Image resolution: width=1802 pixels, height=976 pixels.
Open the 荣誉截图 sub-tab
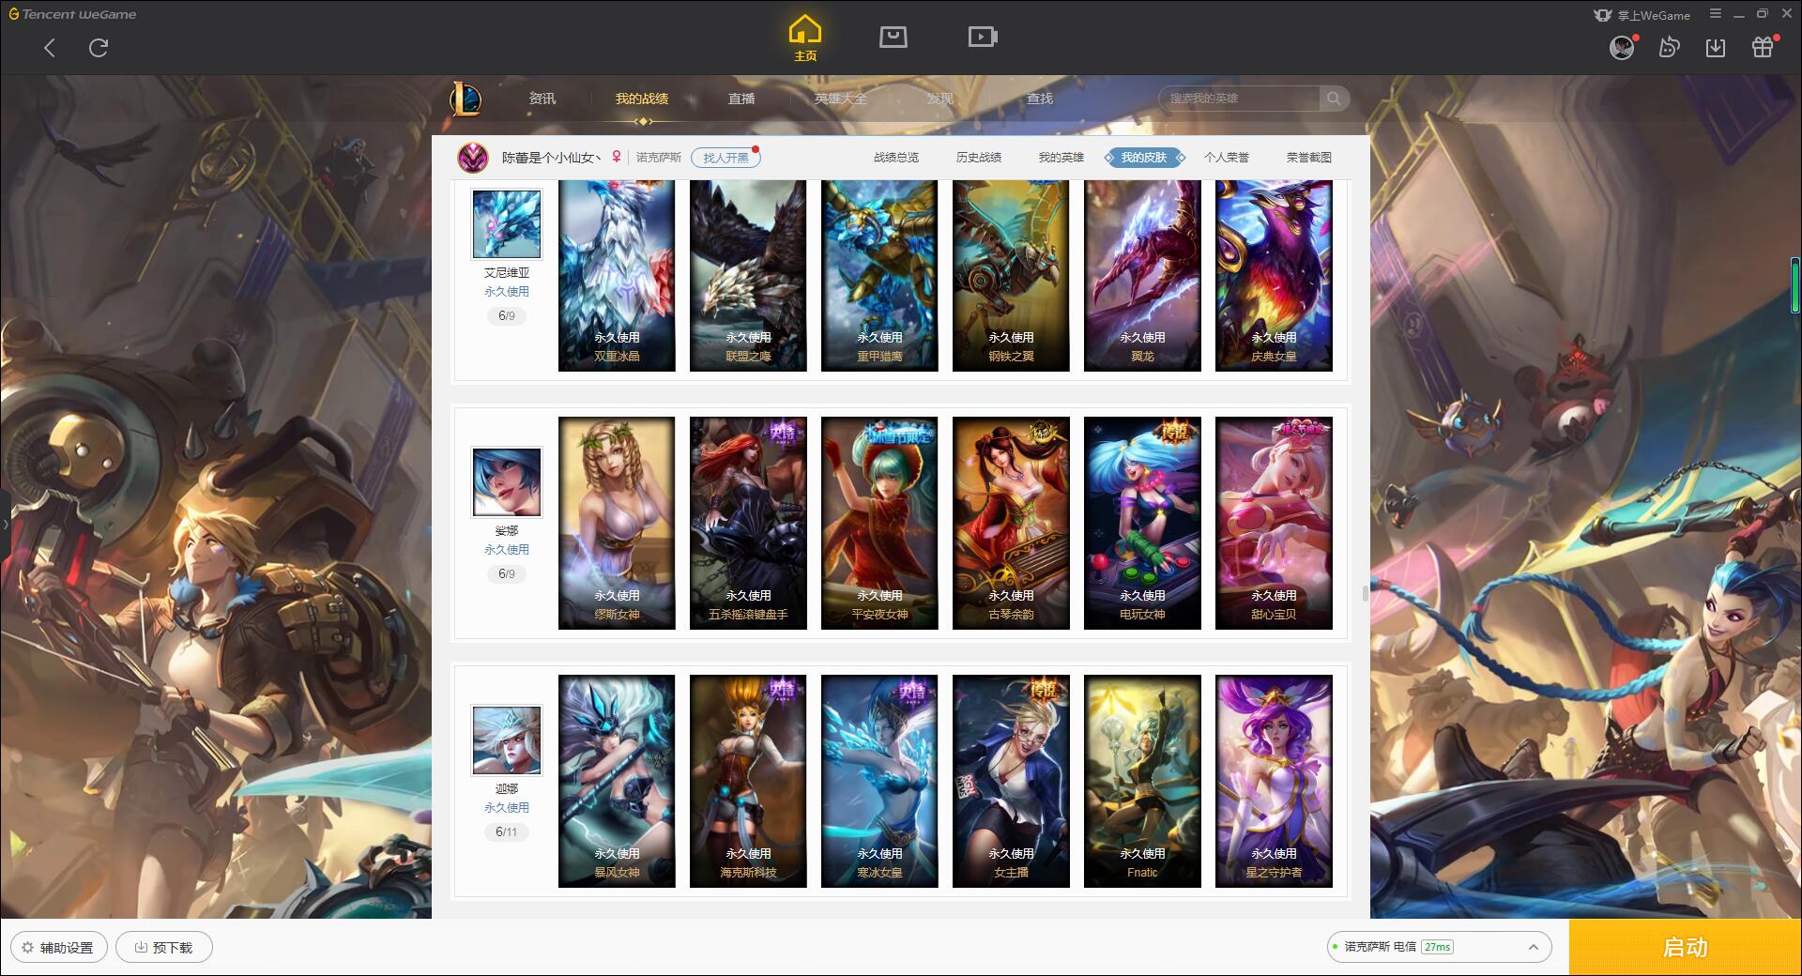click(1309, 158)
